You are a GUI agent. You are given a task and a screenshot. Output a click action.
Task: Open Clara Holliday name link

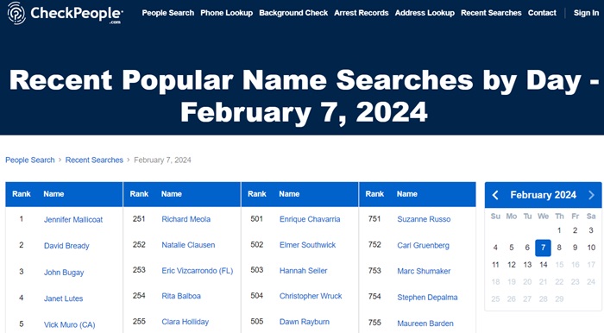click(185, 322)
